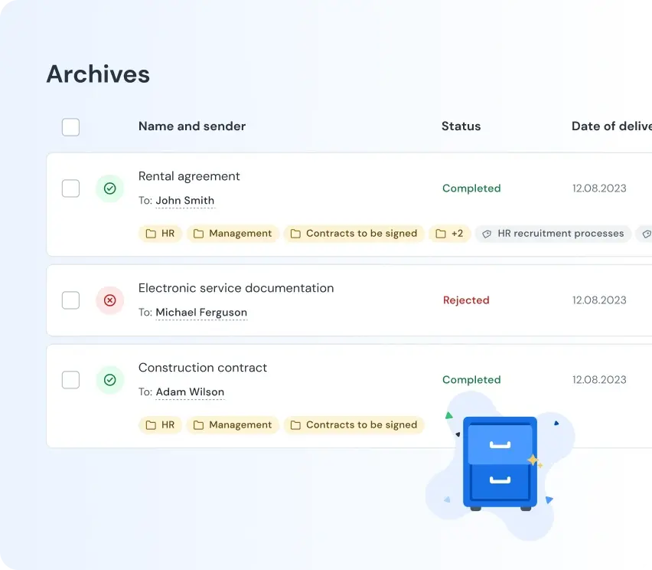The height and width of the screenshot is (570, 652).
Task: Click the Rejected status text
Action: [x=466, y=300]
